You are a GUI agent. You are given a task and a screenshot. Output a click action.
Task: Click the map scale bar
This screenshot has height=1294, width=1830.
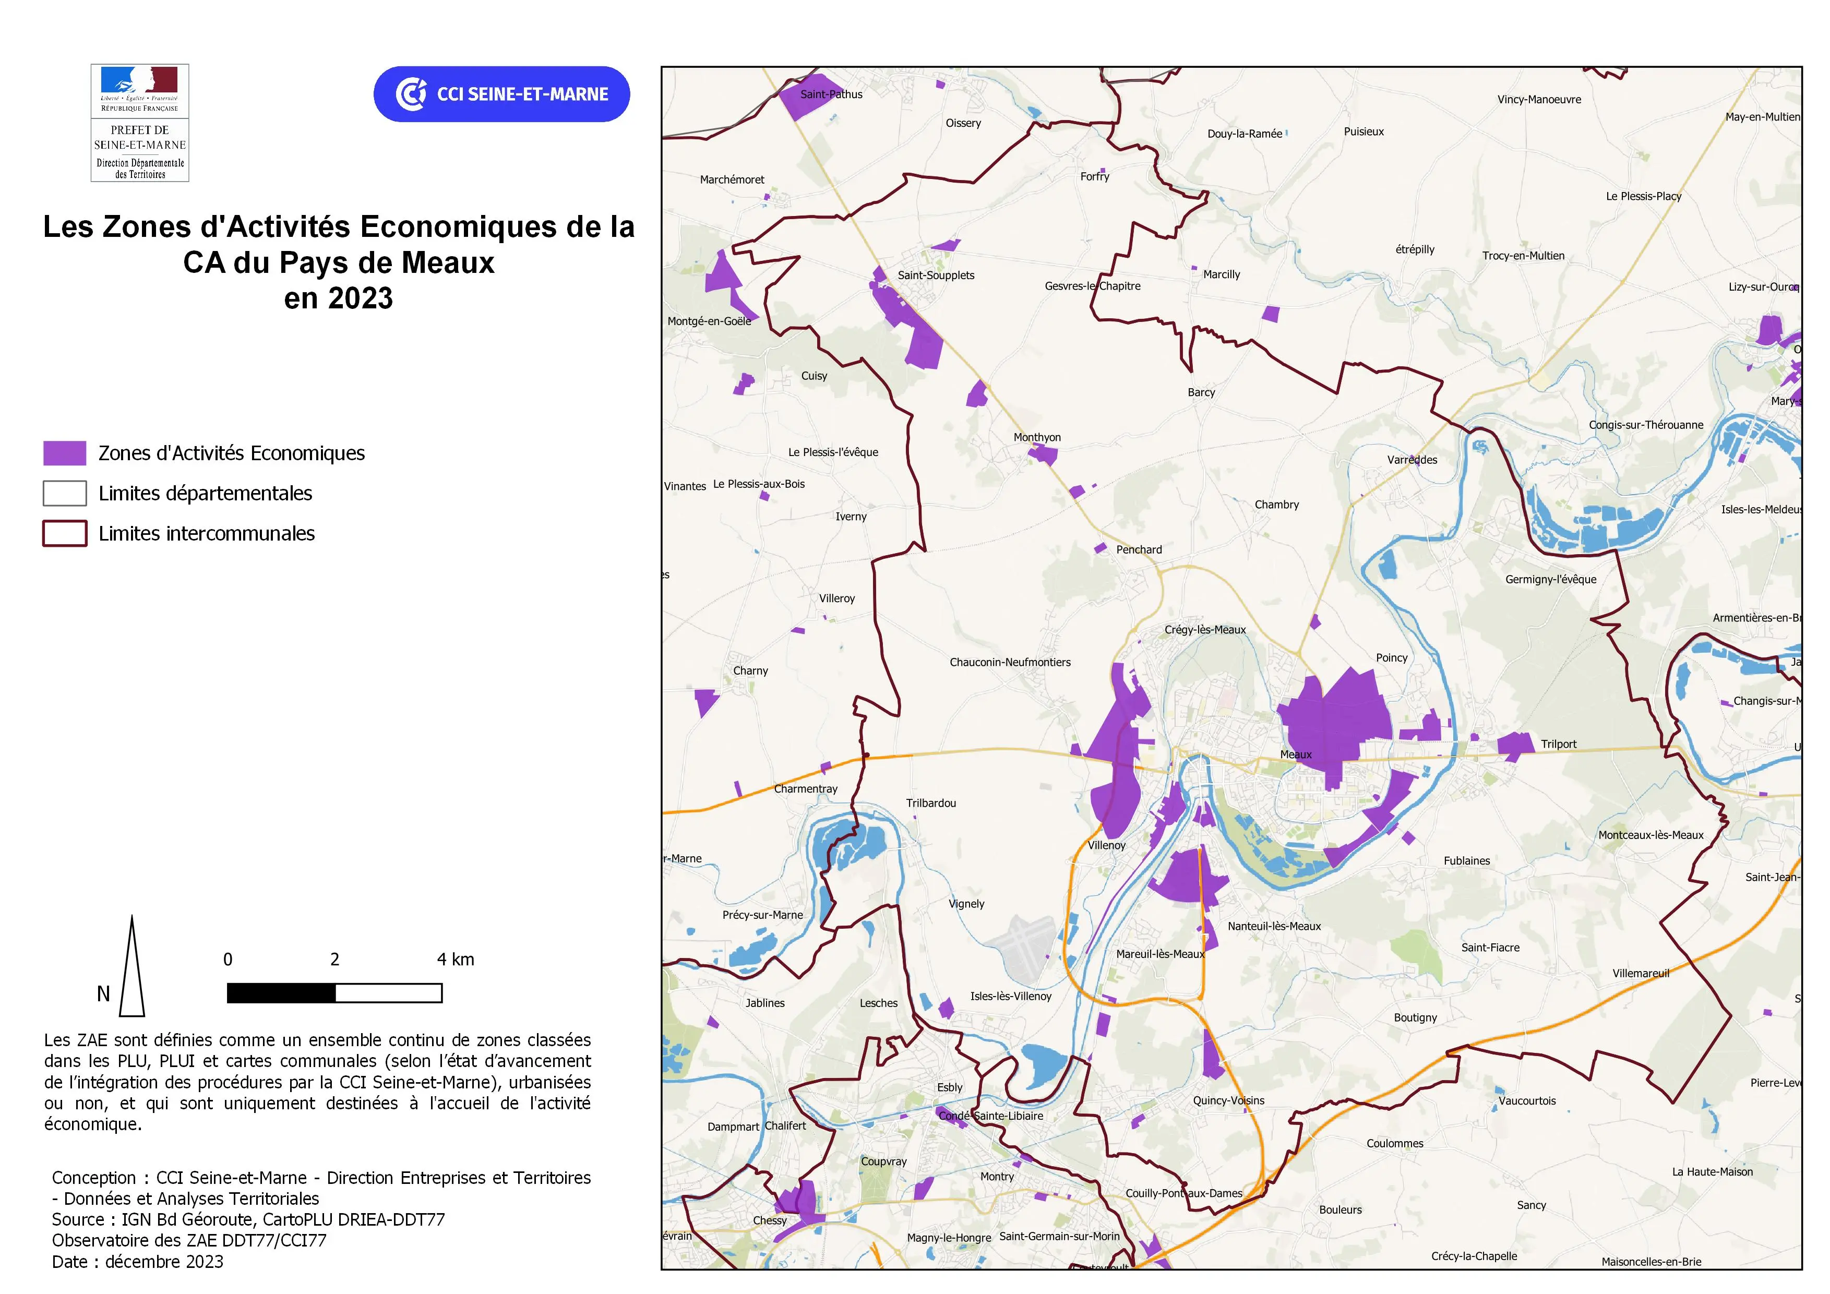click(x=334, y=993)
